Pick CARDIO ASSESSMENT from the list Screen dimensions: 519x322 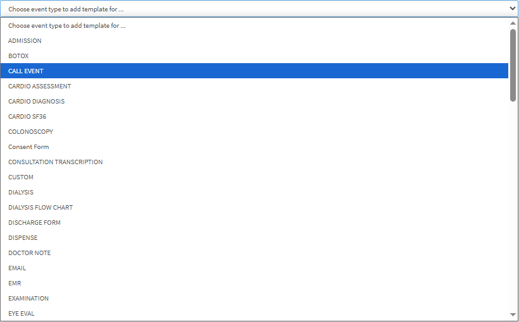(x=254, y=86)
